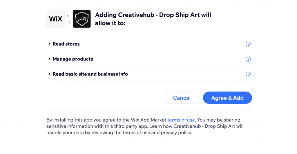Cancel adding the app
The image size is (297, 154).
[182, 98]
